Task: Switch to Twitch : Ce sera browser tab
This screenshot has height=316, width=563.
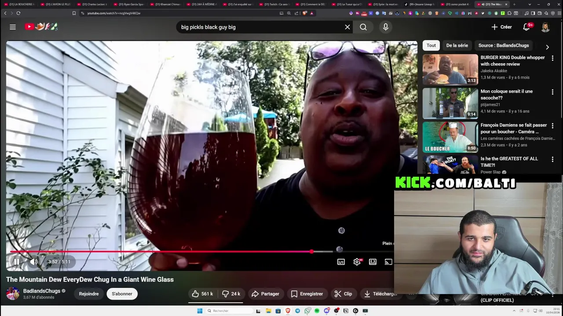Action: point(275,4)
